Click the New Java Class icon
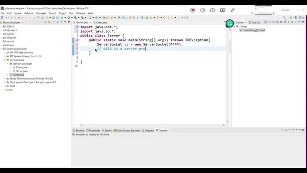This screenshot has height=173, width=307. coord(96,18)
